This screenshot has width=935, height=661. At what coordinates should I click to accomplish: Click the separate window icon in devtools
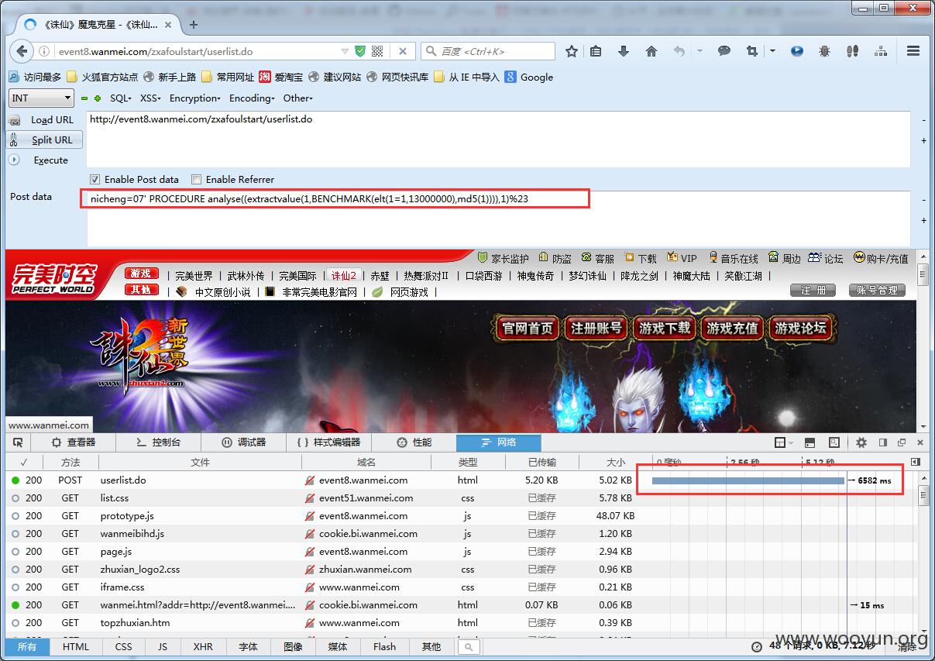(x=902, y=442)
